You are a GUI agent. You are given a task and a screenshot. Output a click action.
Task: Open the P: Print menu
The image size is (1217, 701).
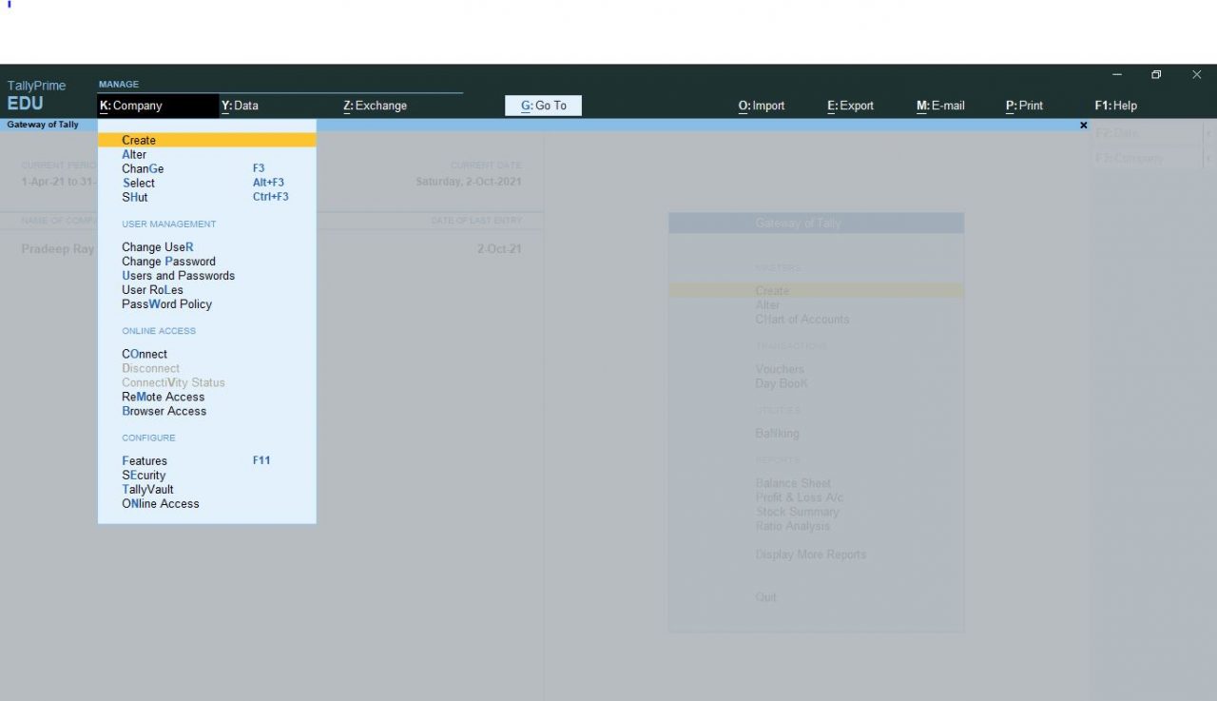click(1024, 106)
